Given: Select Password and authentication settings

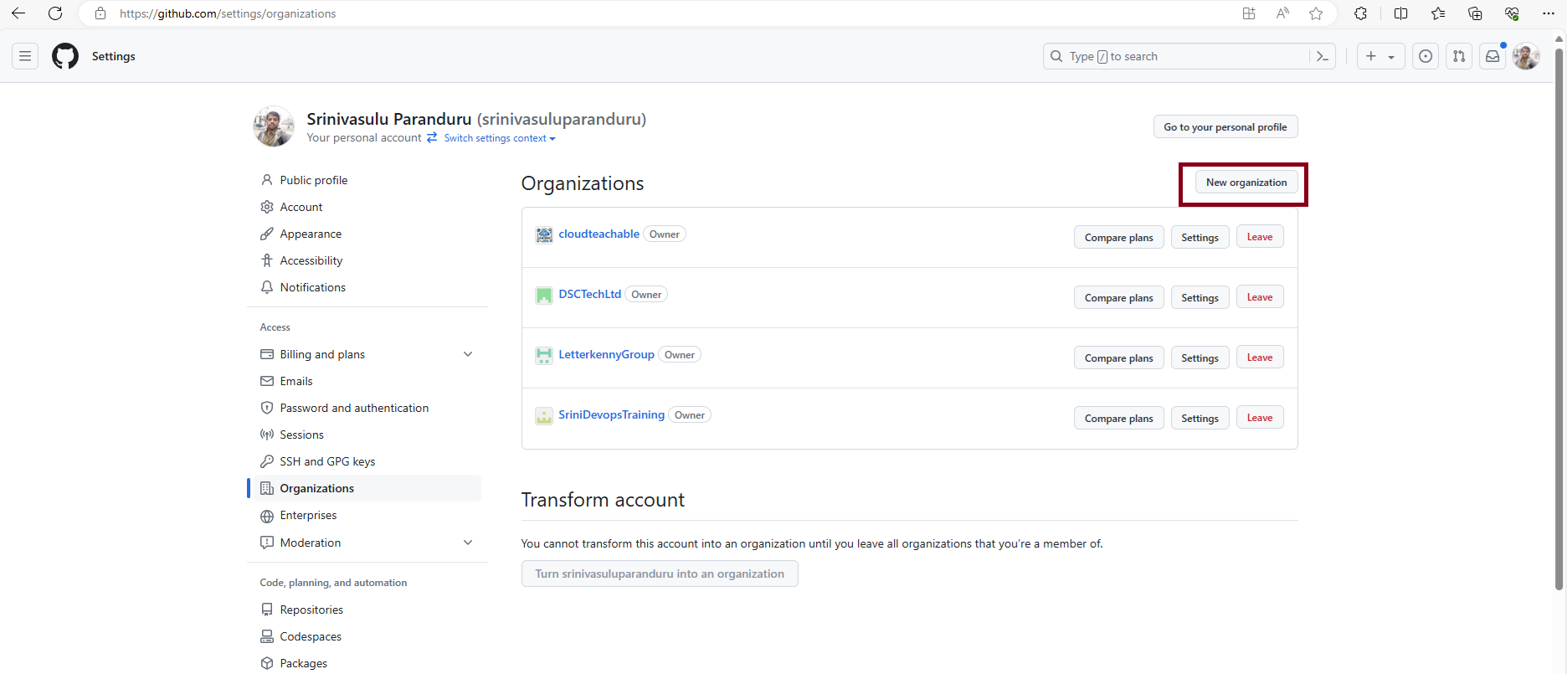Looking at the screenshot, I should tap(354, 408).
